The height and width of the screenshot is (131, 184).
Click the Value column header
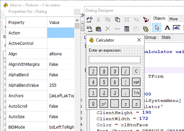(x=61, y=22)
